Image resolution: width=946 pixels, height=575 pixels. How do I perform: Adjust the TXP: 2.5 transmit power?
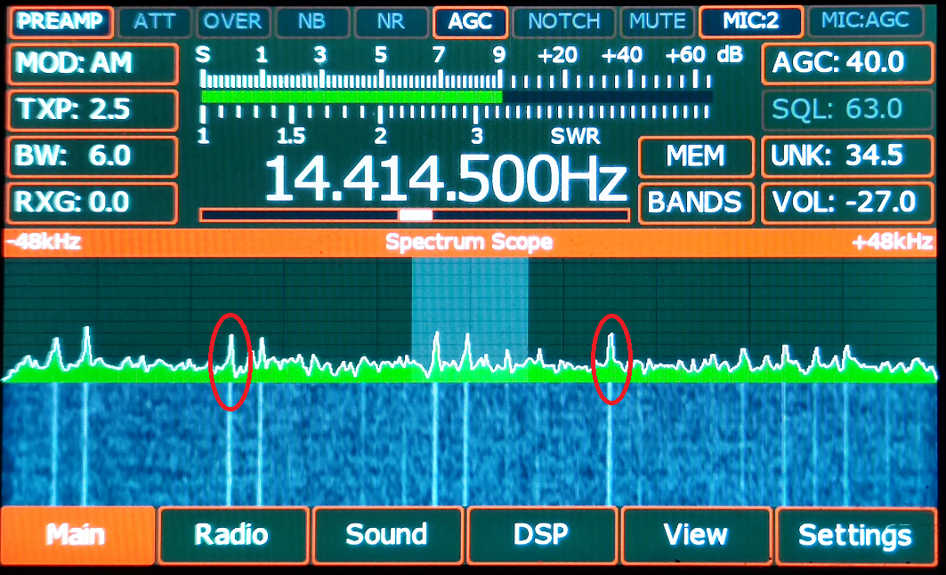tap(93, 109)
